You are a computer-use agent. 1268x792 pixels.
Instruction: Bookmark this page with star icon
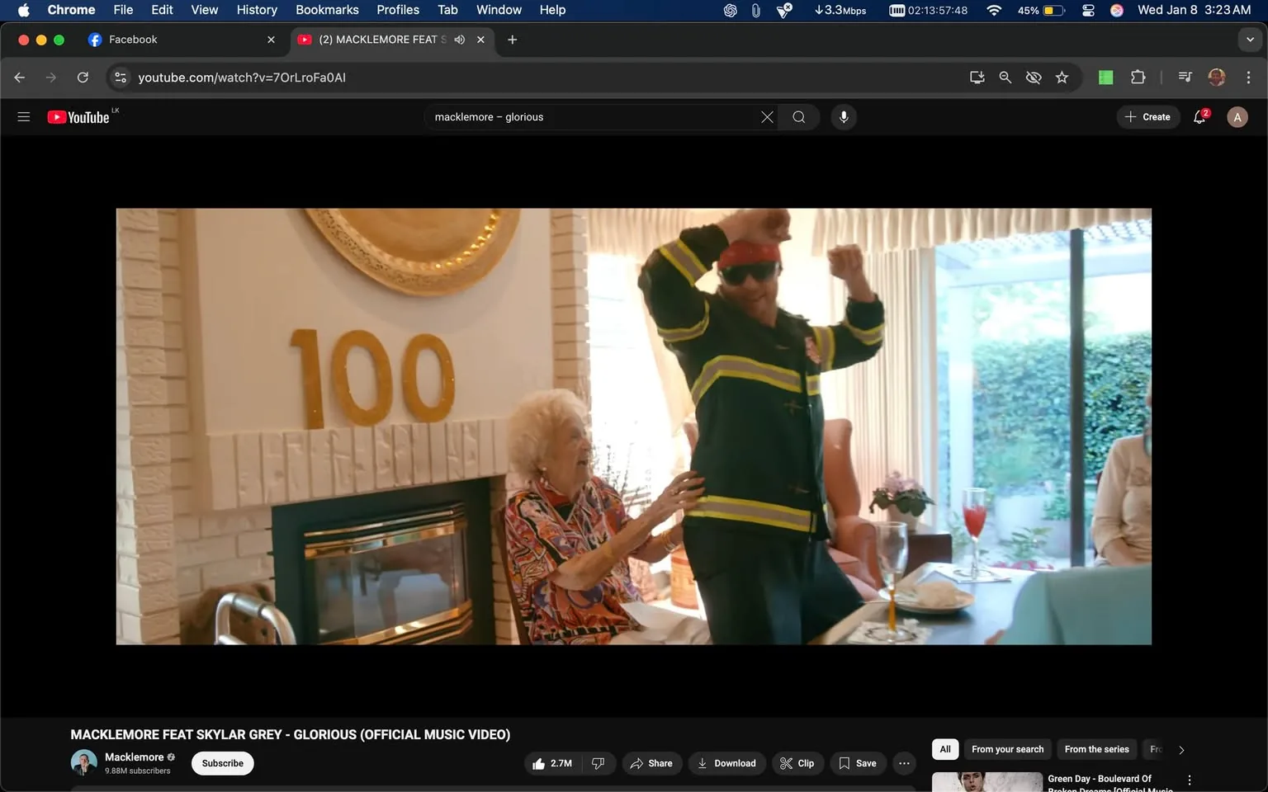(x=1062, y=78)
